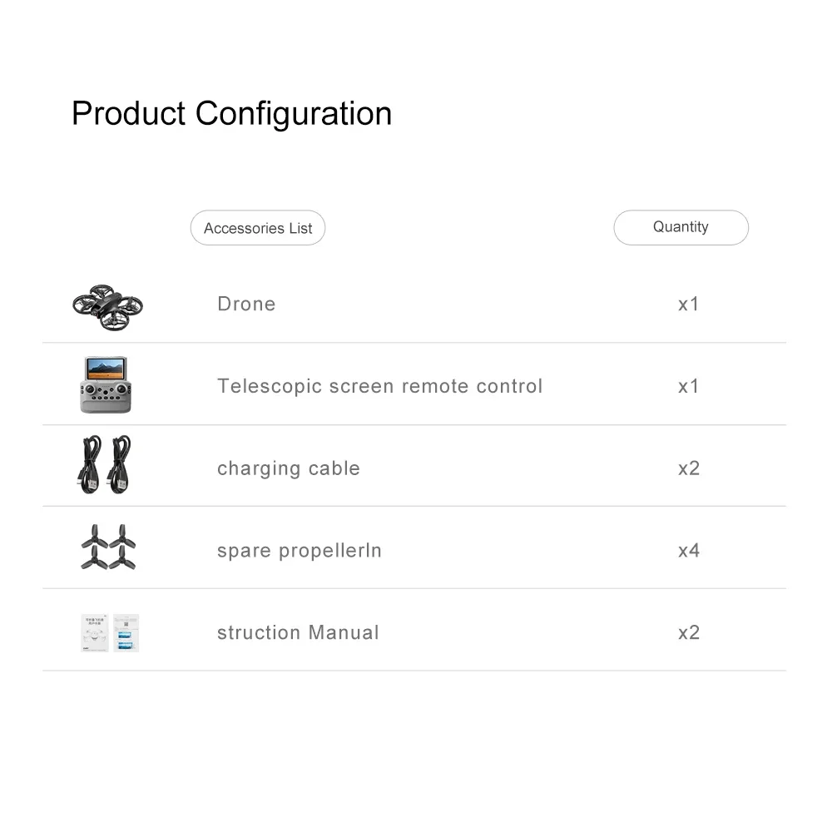Click the spare propellers image
Image resolution: width=832 pixels, height=832 pixels.
[108, 547]
